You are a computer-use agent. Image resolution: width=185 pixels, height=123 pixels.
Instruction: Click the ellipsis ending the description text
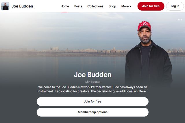(x=147, y=91)
